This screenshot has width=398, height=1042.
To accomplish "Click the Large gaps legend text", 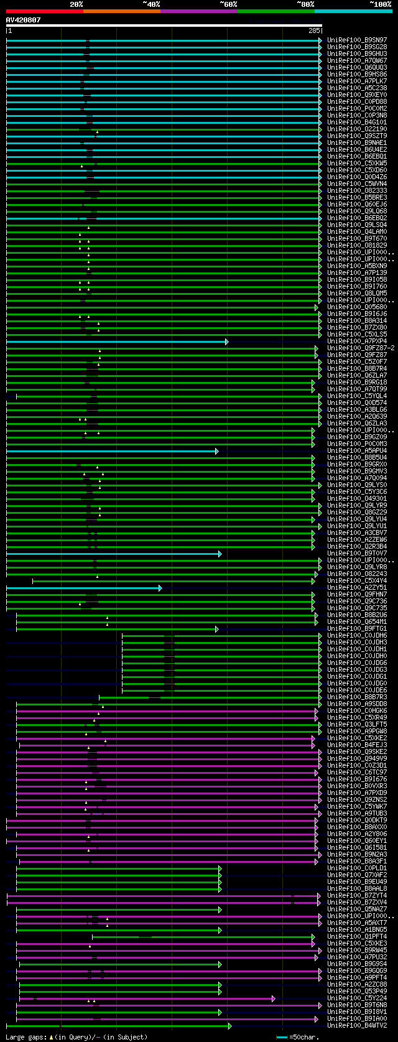I will point(76,1037).
